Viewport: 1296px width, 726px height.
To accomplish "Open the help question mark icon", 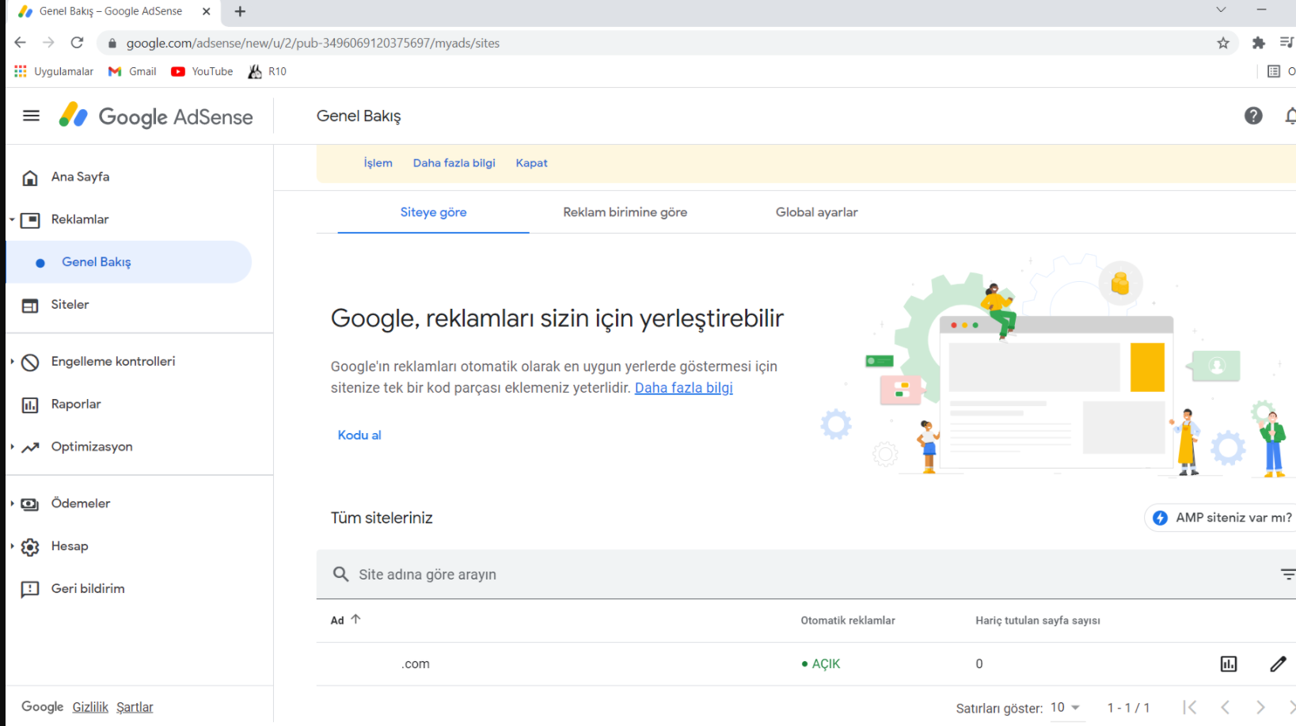I will (1253, 116).
